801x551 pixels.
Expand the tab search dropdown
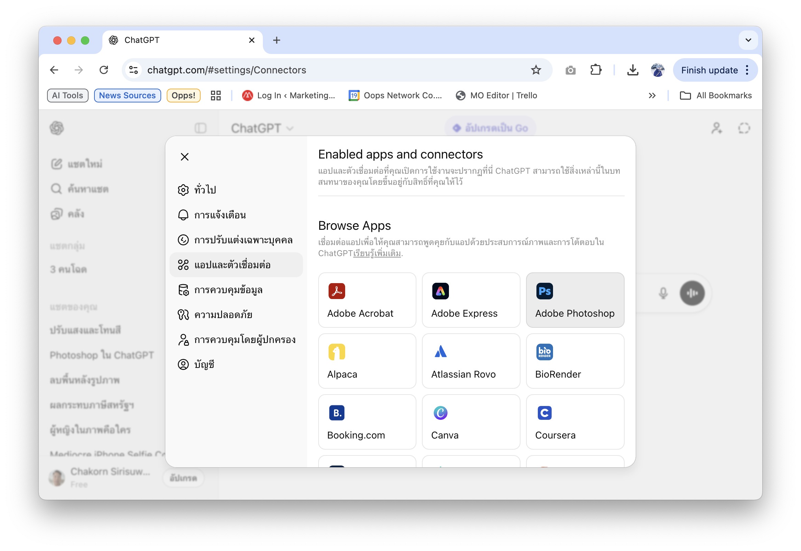pyautogui.click(x=748, y=40)
